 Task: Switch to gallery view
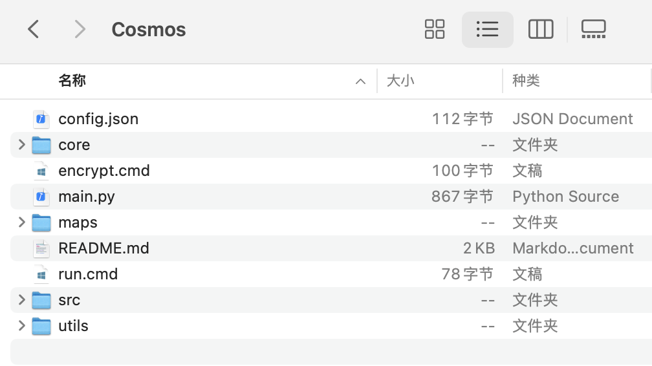pyautogui.click(x=593, y=29)
